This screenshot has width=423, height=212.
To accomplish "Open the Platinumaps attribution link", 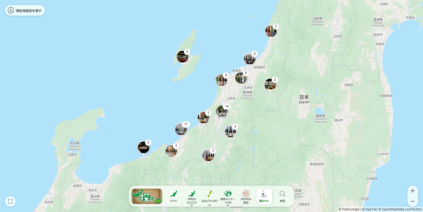I will [x=349, y=209].
